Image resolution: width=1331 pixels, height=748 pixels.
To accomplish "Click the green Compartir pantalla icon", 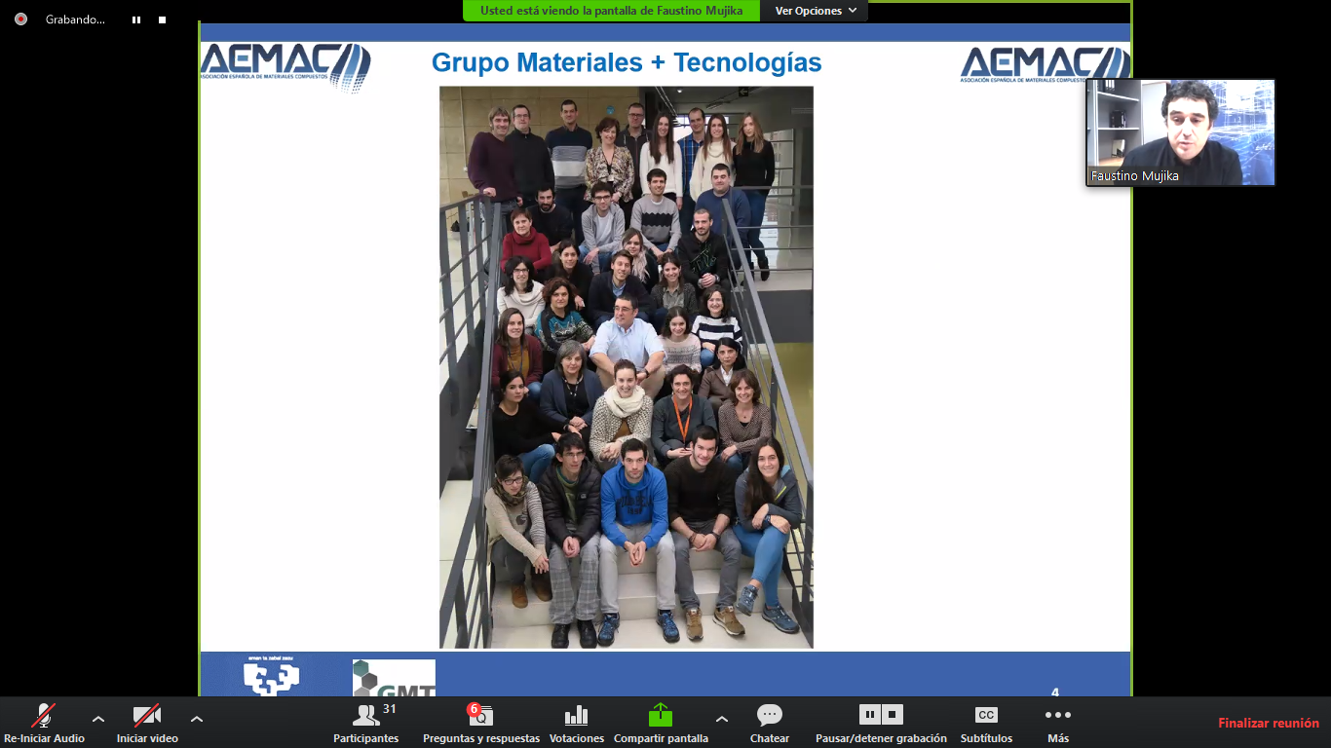I will pos(661,716).
